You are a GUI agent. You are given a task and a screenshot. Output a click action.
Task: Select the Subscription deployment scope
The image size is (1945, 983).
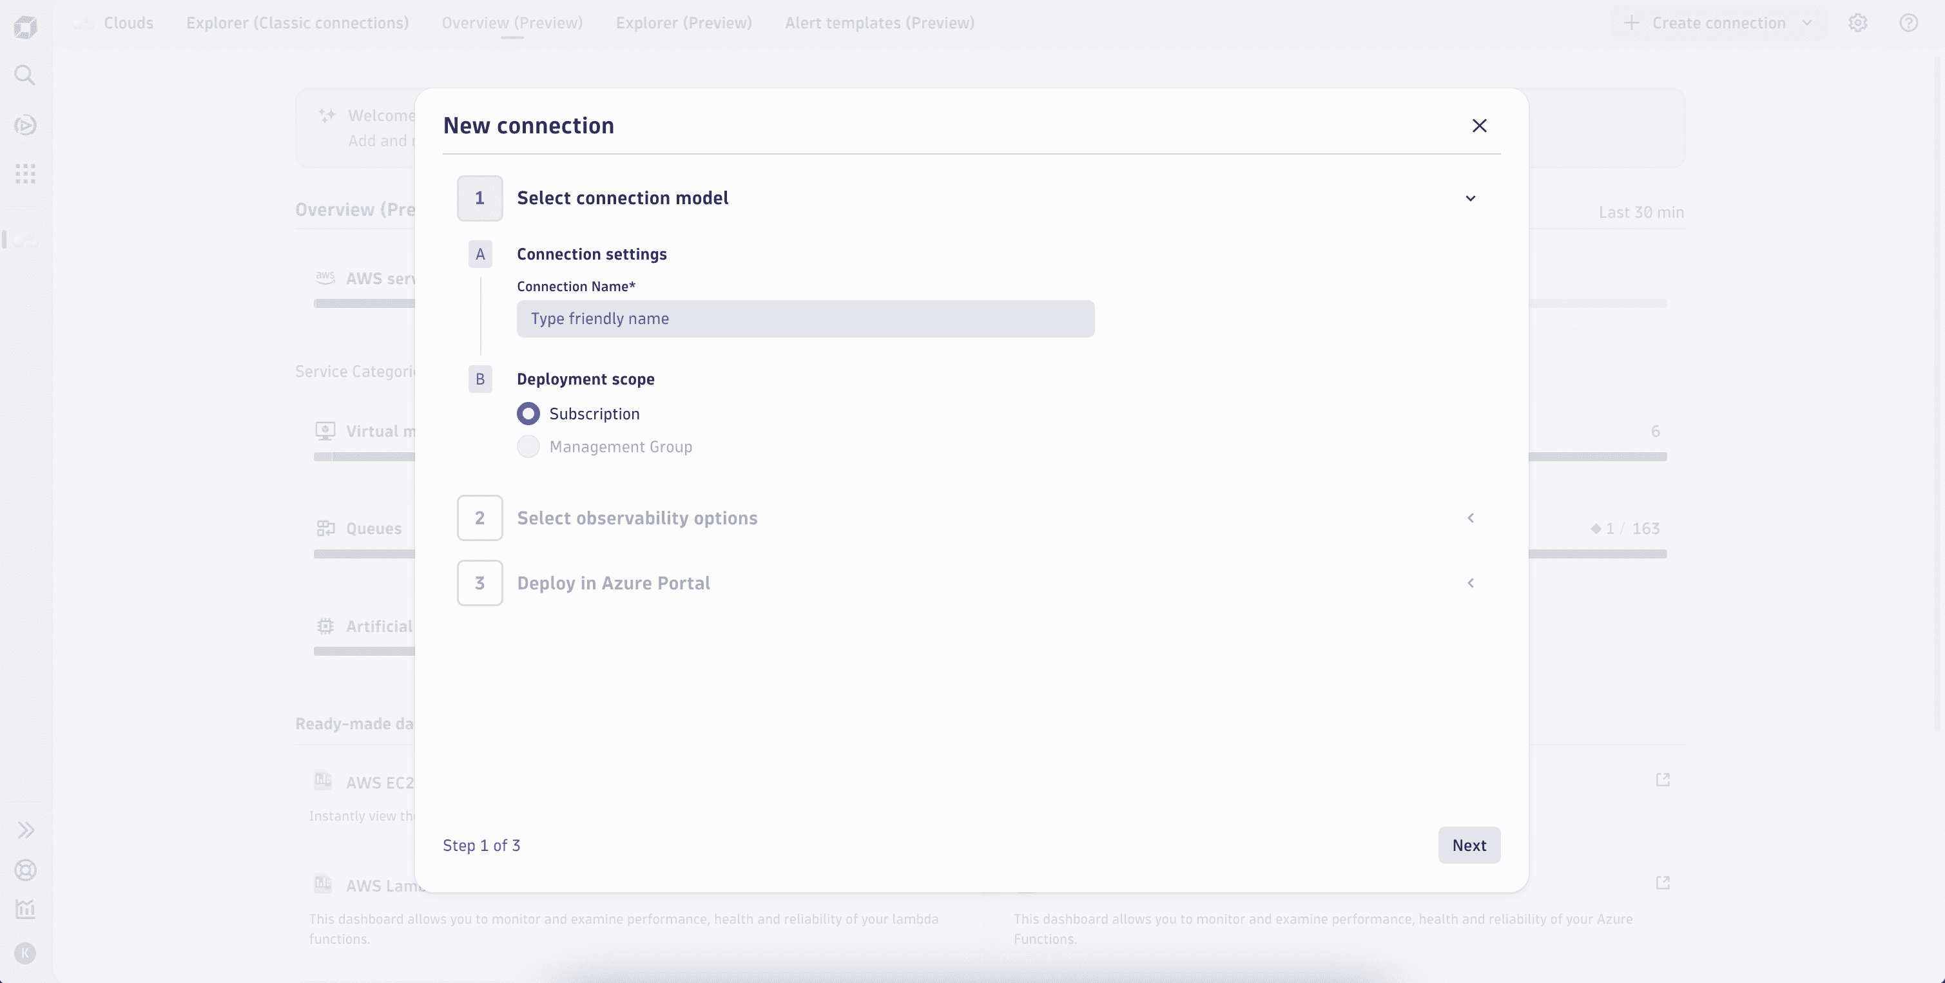coord(528,414)
